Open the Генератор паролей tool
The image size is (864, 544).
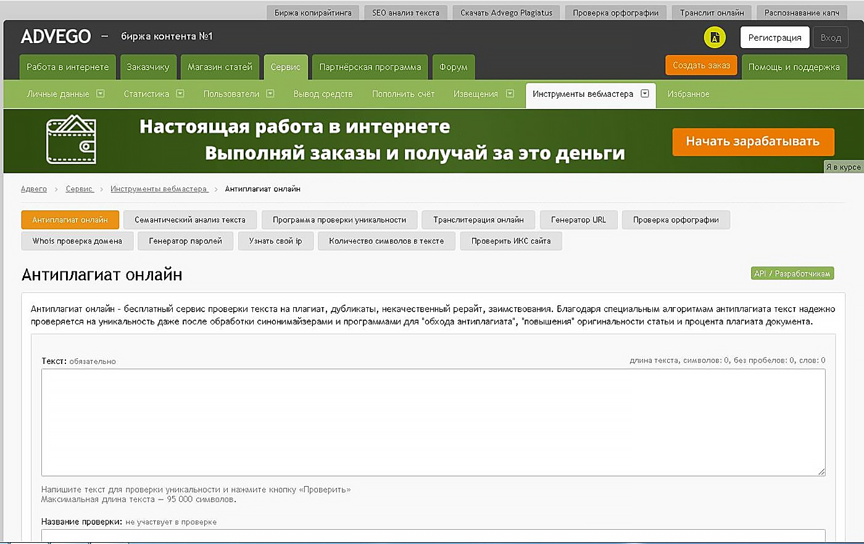[x=185, y=241]
